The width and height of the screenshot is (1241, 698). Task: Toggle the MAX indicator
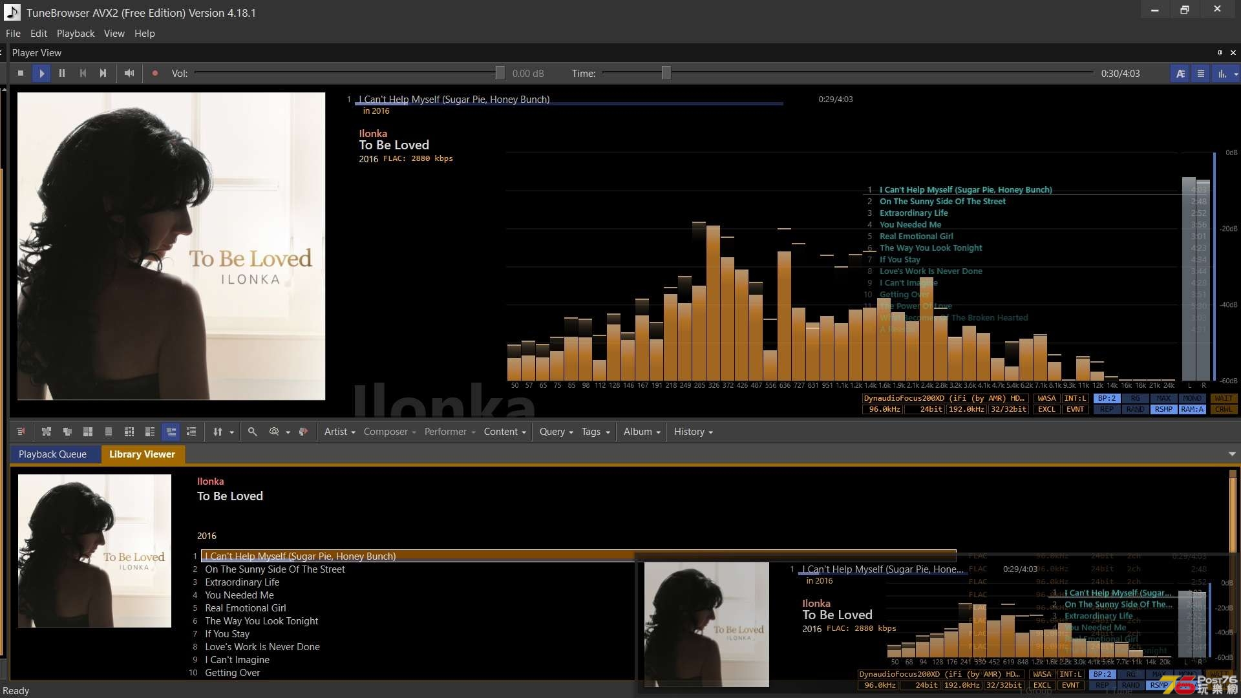(1164, 399)
